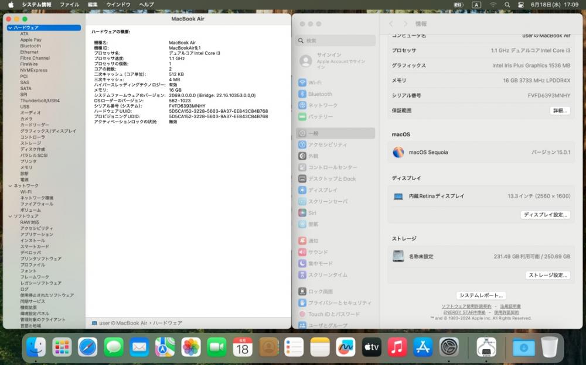Viewport: 586px width, 365px height.
Task: Select Touch IDとパスワード in sidebar
Action: [x=336, y=314]
